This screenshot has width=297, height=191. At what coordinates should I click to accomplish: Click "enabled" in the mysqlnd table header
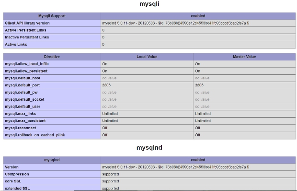coord(198,160)
